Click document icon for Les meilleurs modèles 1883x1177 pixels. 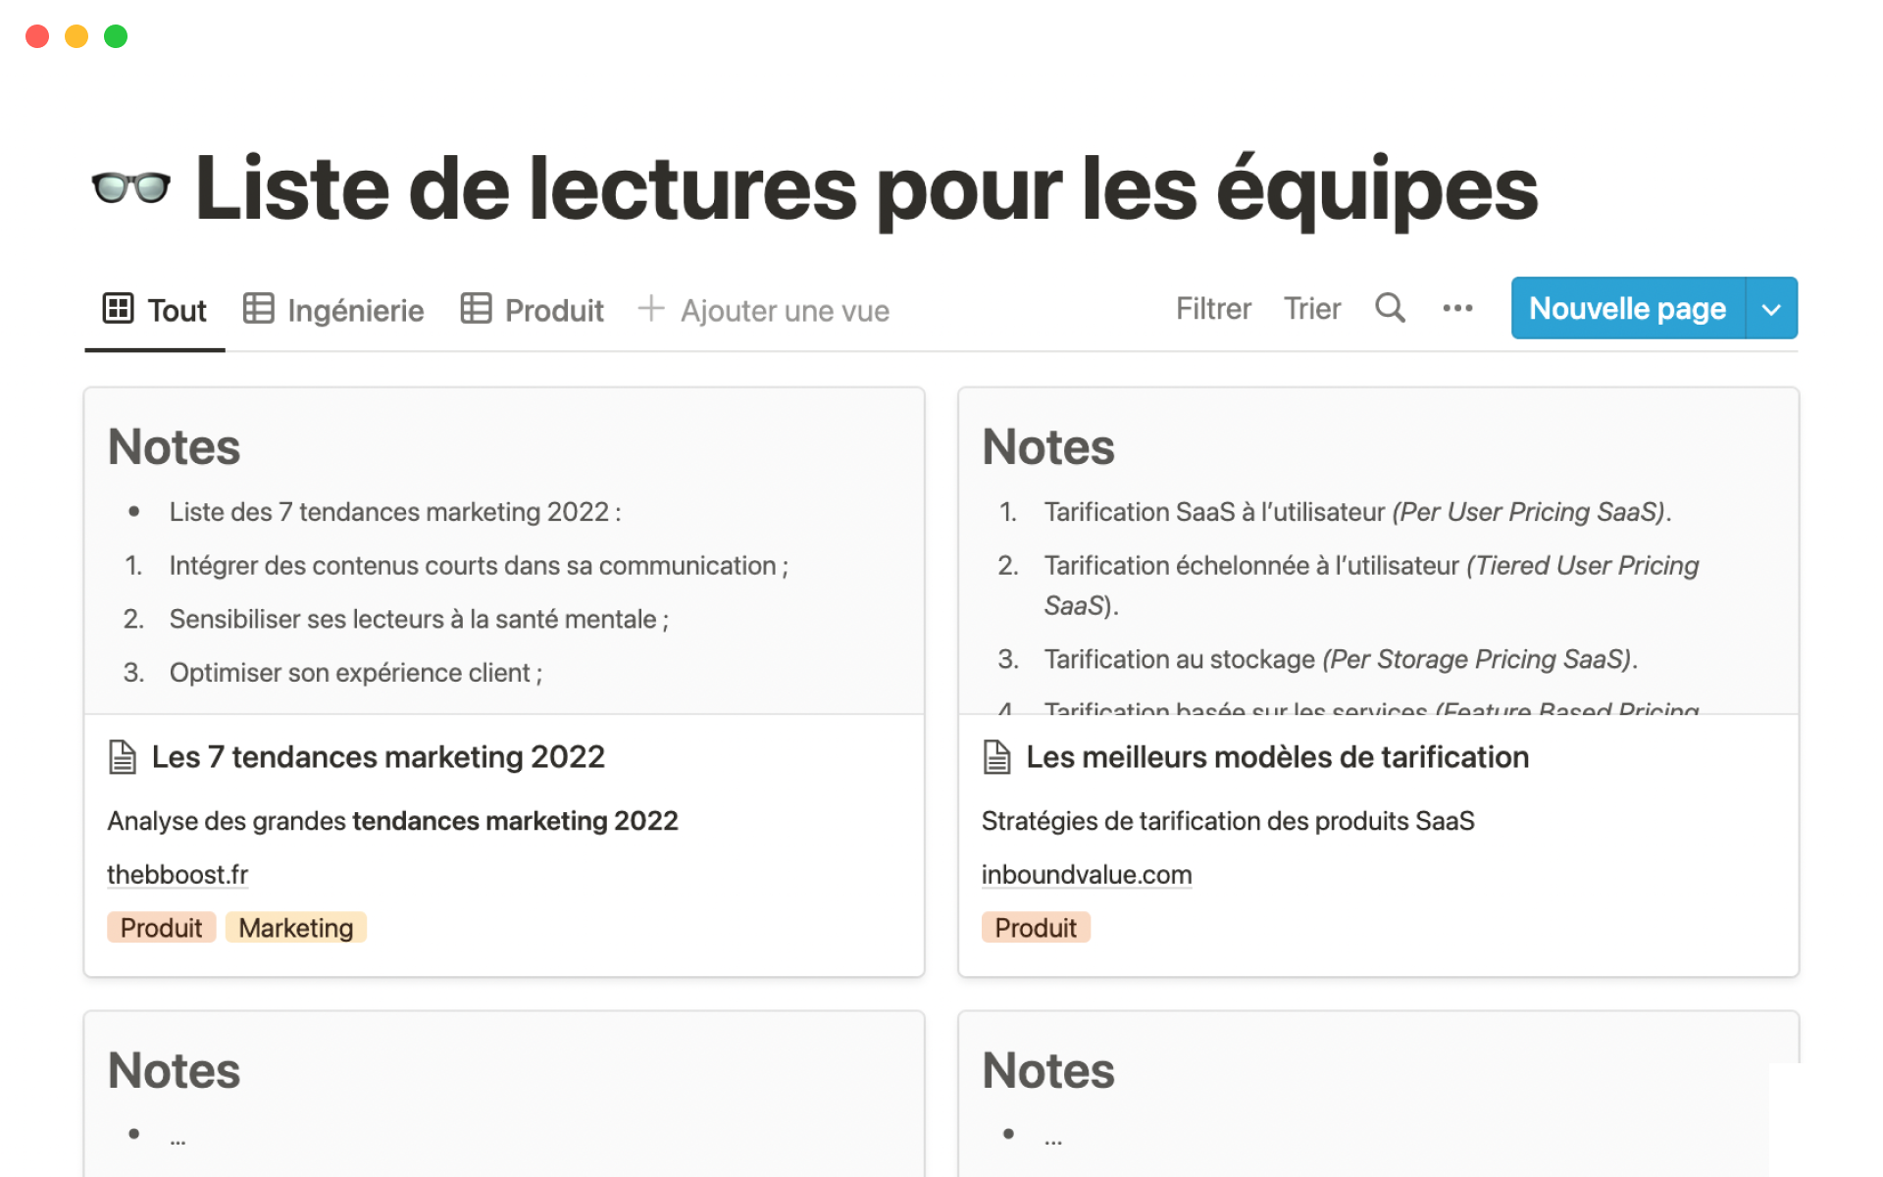click(x=996, y=757)
